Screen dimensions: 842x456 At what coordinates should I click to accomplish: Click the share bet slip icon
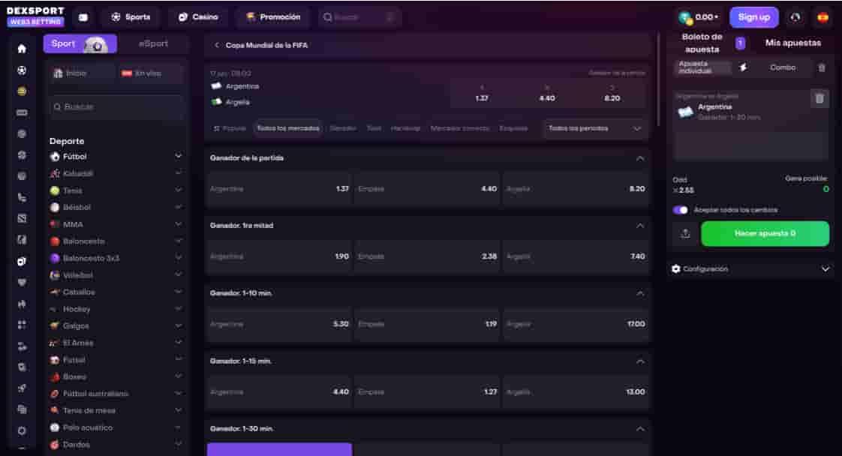click(x=685, y=234)
